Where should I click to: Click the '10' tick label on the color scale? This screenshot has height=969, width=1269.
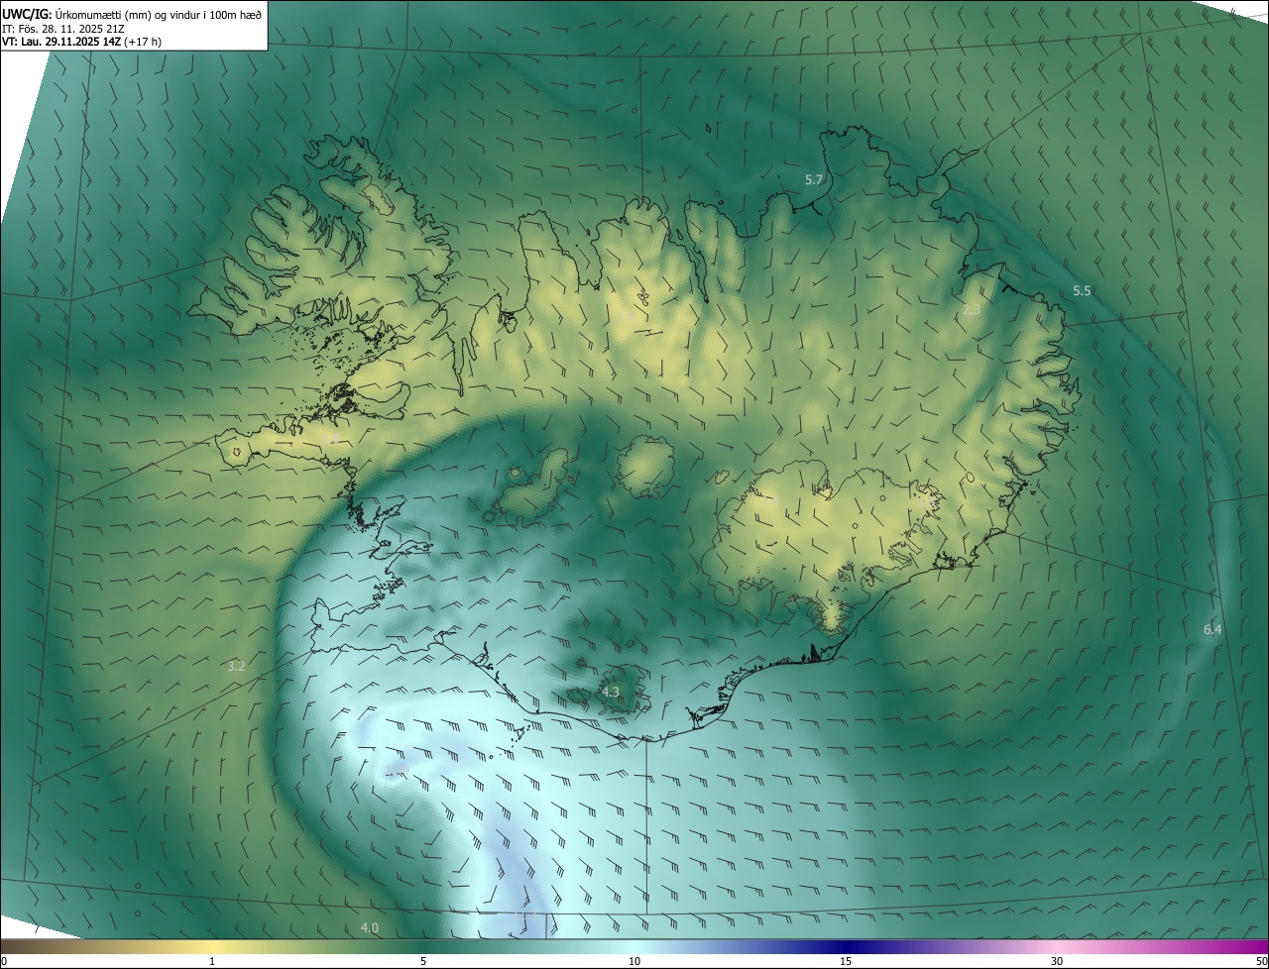click(x=634, y=961)
